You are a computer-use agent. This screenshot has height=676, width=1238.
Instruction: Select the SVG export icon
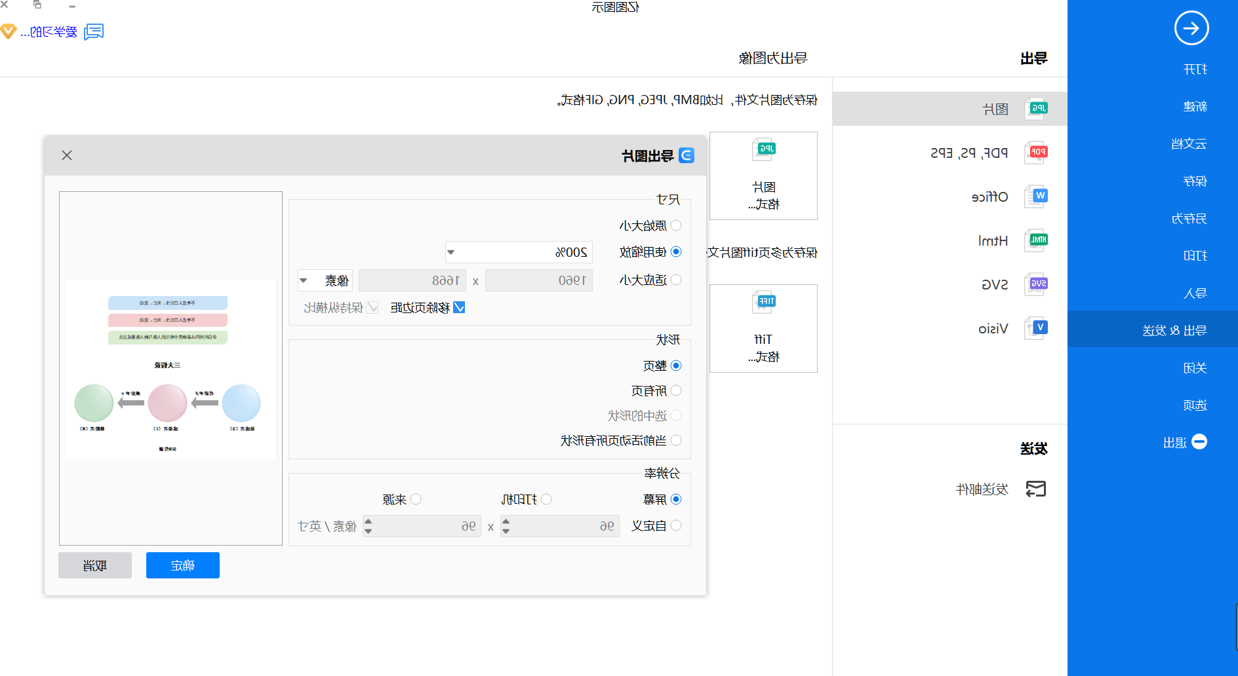[x=1036, y=284]
